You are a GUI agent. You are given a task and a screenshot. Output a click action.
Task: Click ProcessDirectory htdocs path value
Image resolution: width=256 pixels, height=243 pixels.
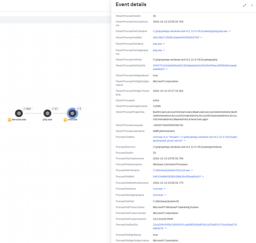[x=187, y=147]
